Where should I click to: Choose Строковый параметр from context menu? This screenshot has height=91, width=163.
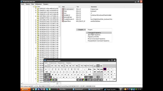[x=99, y=33]
